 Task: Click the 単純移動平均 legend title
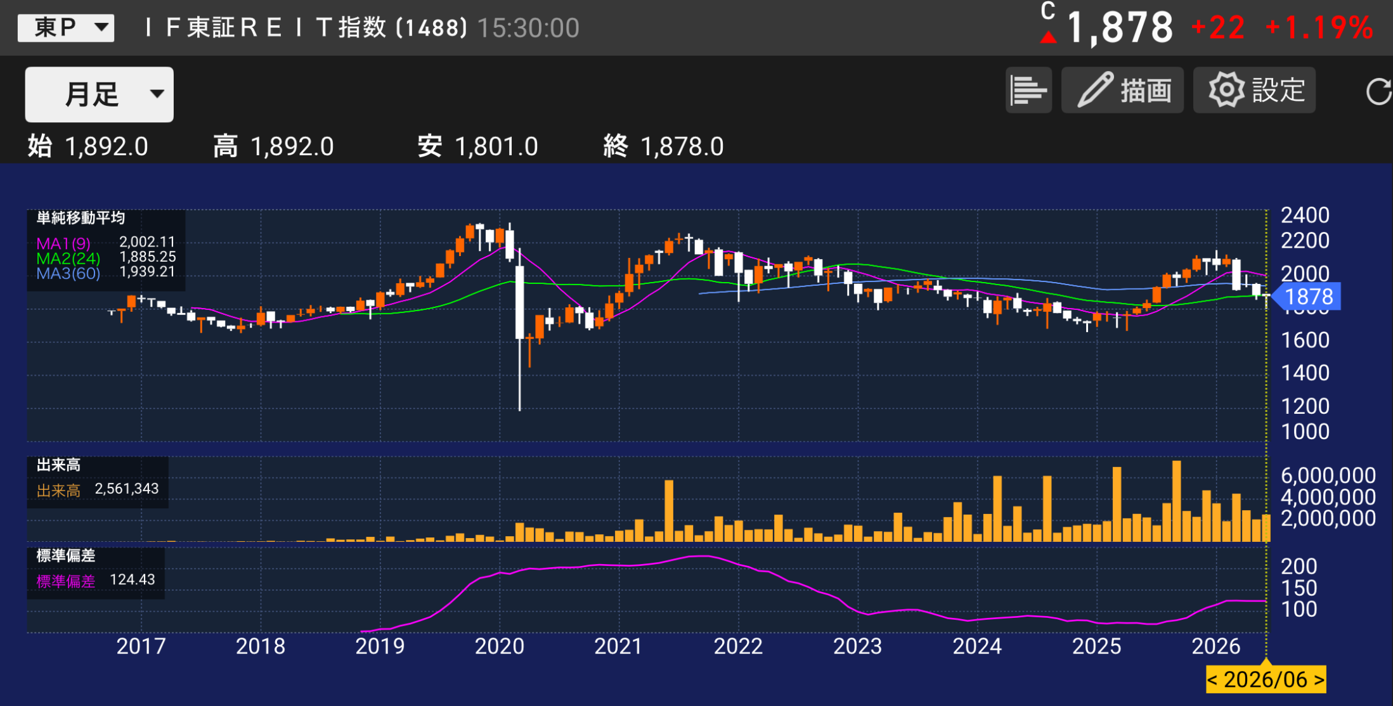[81, 218]
